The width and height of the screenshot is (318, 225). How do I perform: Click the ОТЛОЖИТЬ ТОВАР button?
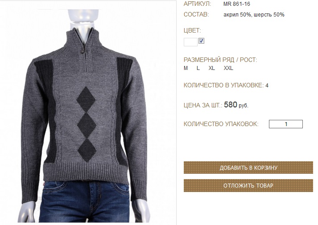click(248, 185)
